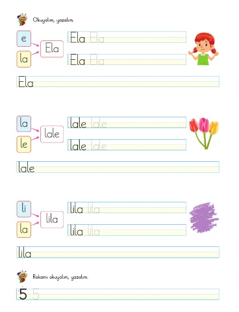Viewport: 239px width, 312px height.
Task: Select the 'lale' combined word box
Action: pos(52,134)
